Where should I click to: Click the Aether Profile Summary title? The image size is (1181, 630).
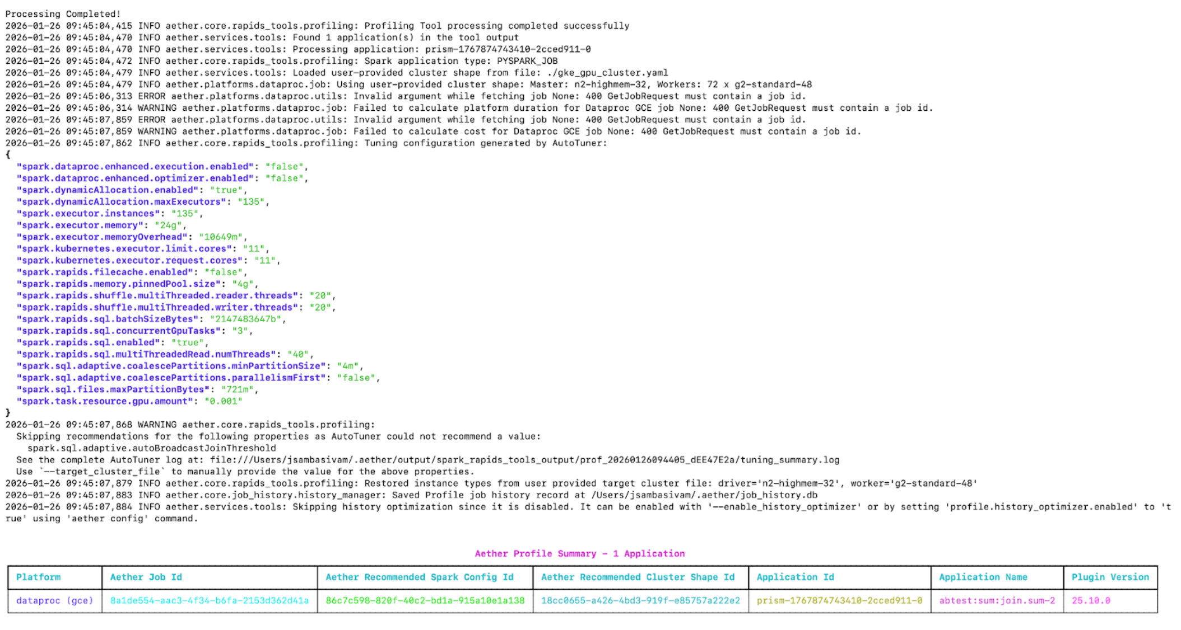(x=579, y=553)
